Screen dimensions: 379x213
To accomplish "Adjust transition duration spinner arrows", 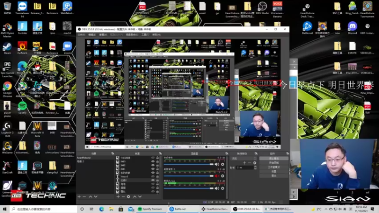I will click(255, 168).
